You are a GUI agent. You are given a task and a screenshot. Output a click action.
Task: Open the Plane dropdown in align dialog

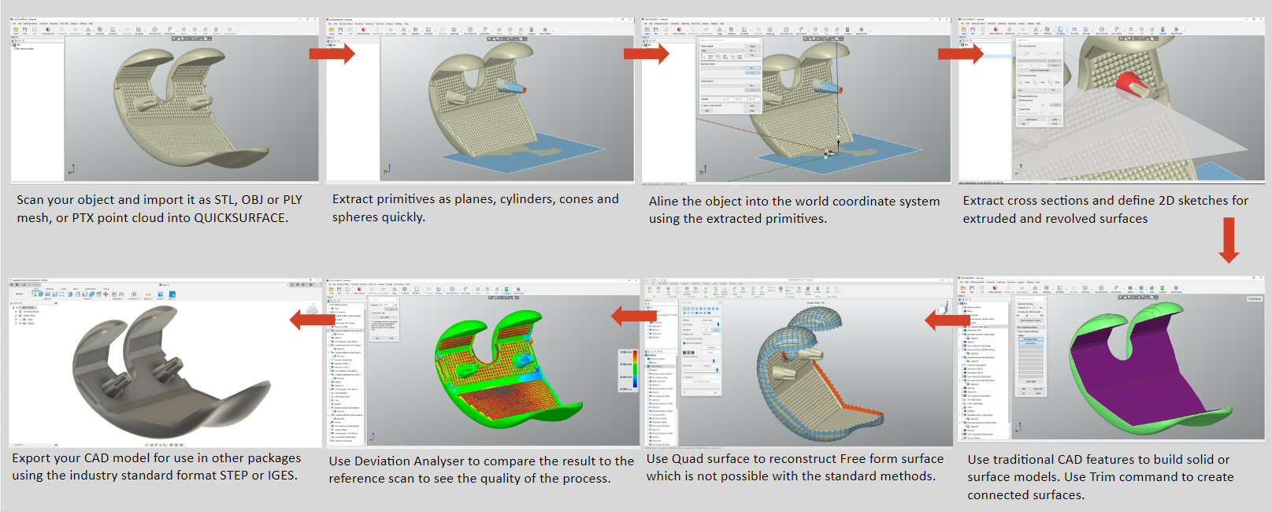pos(722,50)
